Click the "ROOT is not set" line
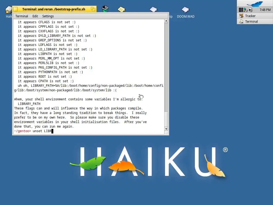Viewport: 273px width, 205px height. click(x=45, y=77)
